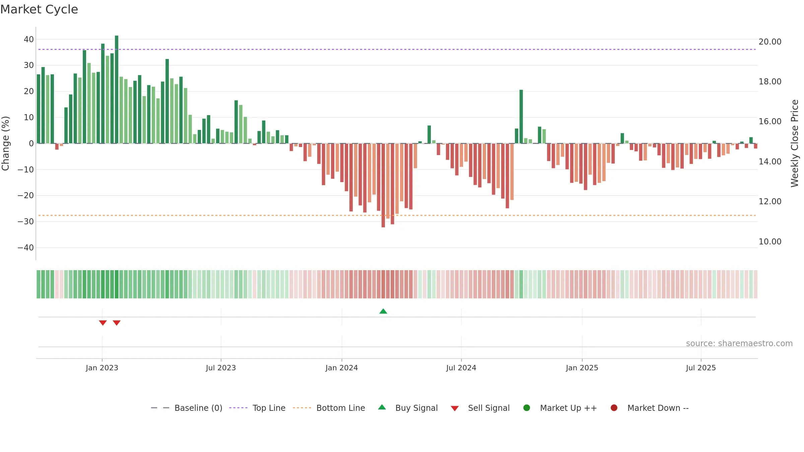Click the Jan 2024 x-axis label

(342, 368)
